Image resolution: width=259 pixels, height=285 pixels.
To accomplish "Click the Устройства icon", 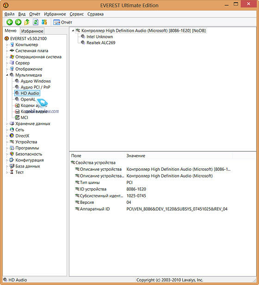I will [x=12, y=142].
